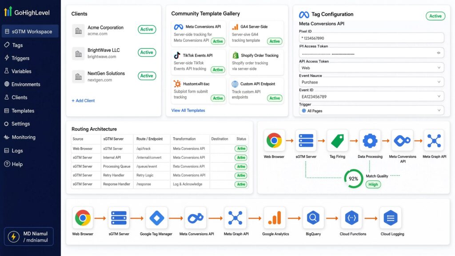Viewport: 455px width, 256px height.
Task: Click Google Analytics bar chart icon
Action: tap(275, 218)
